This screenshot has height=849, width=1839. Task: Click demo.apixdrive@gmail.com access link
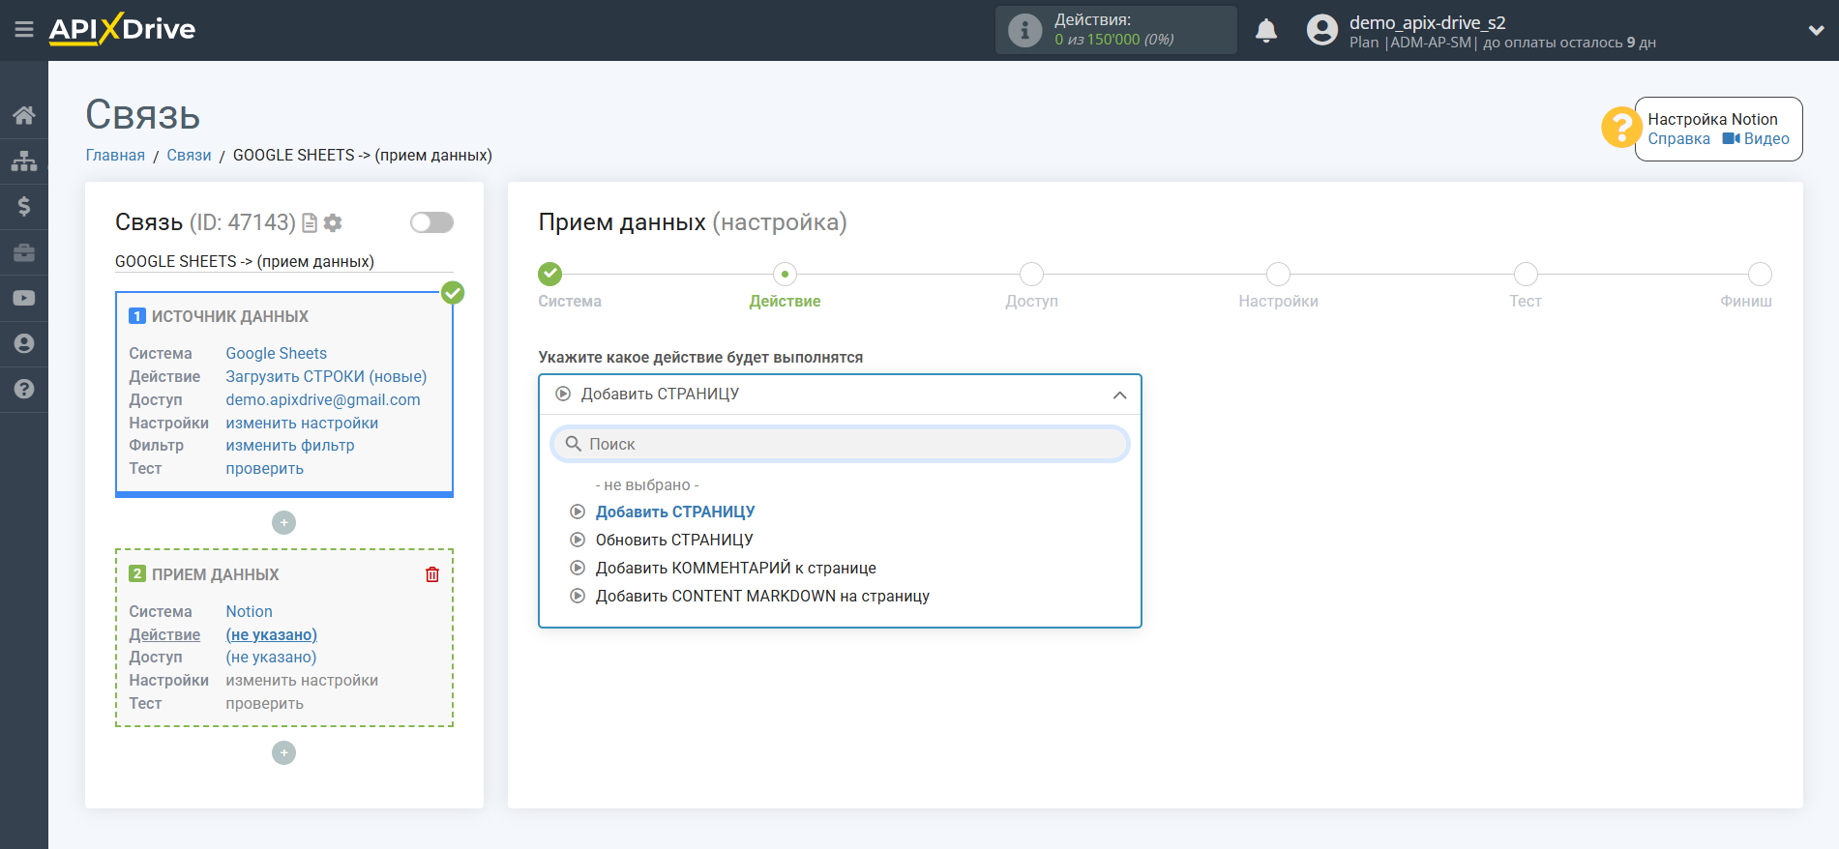pos(323,400)
